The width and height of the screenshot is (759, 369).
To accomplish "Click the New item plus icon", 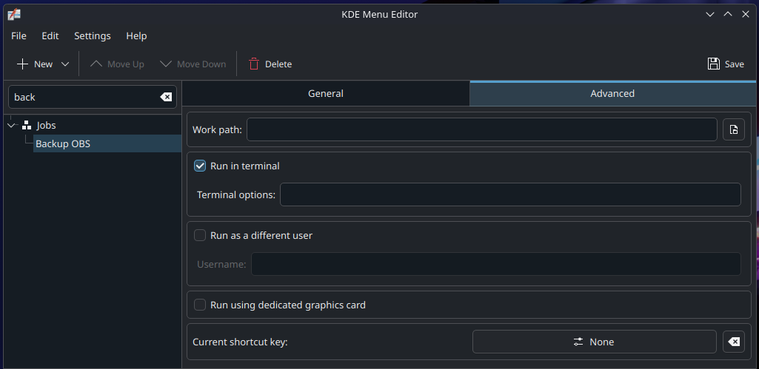I will (x=23, y=64).
